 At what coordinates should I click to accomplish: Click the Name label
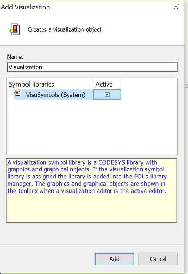click(15, 57)
